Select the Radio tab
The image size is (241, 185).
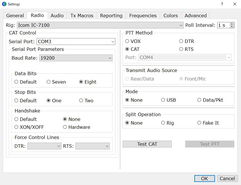tap(37, 15)
